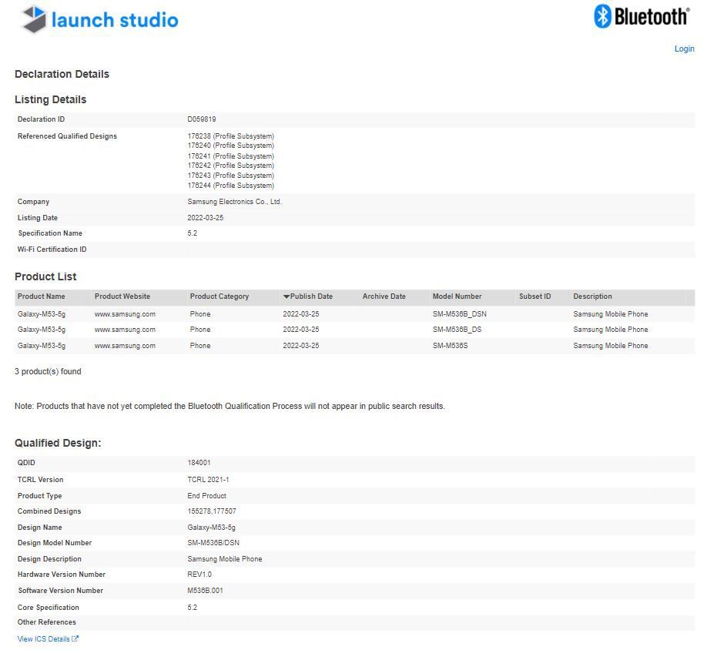Click the launch studio logo

click(100, 19)
